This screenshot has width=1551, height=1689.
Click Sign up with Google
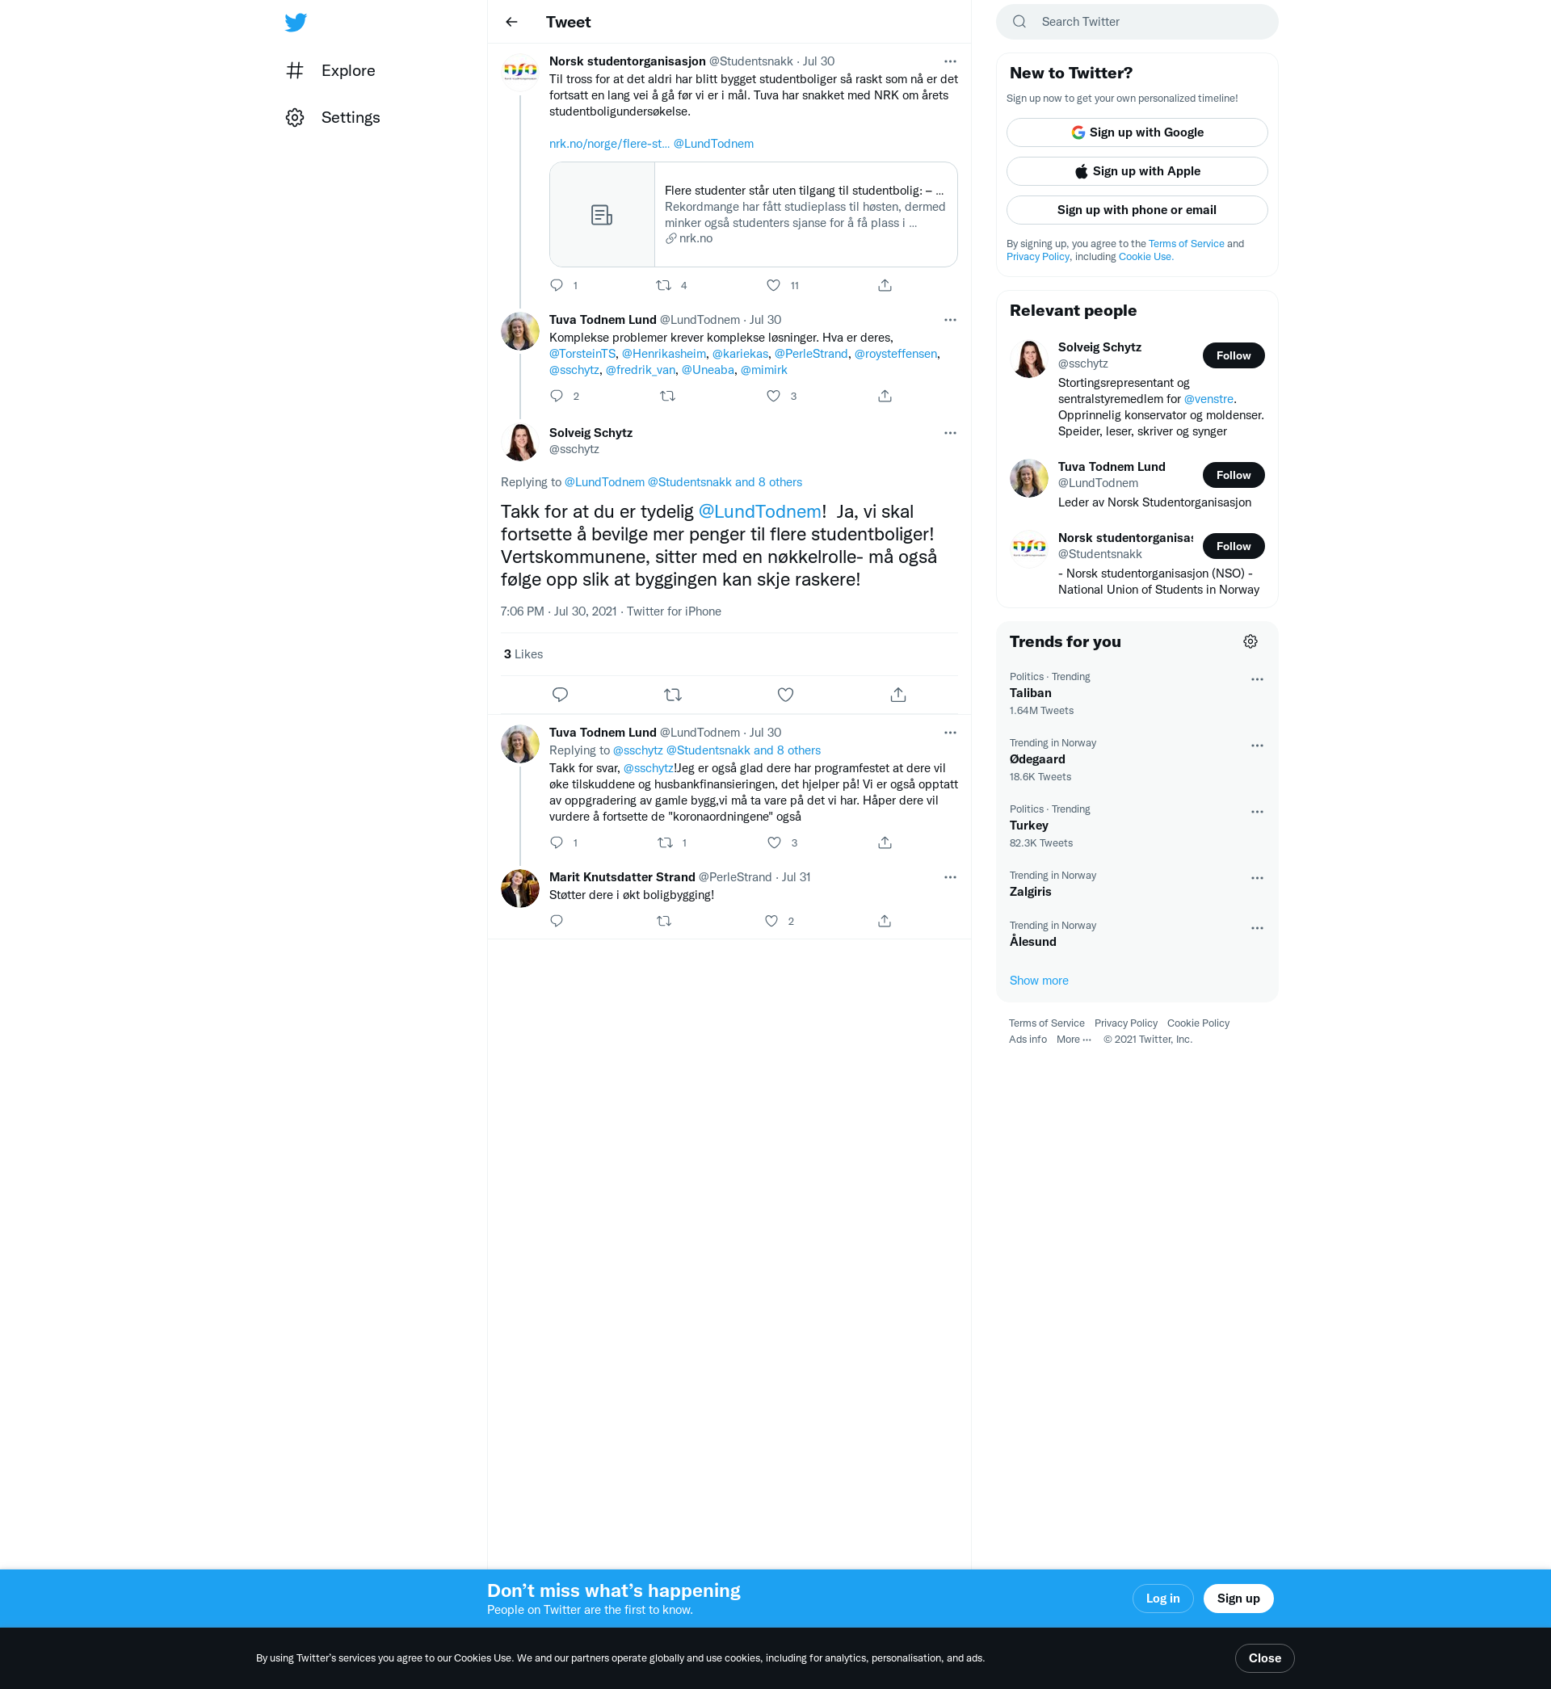coord(1137,132)
